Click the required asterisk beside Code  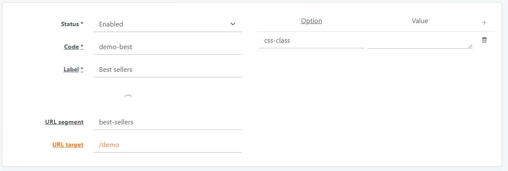[82, 47]
